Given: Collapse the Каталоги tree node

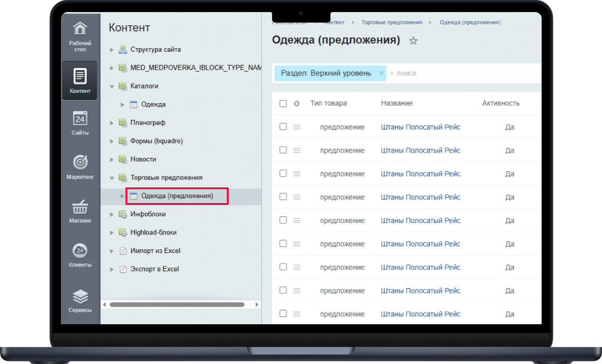Looking at the screenshot, I should pos(112,86).
